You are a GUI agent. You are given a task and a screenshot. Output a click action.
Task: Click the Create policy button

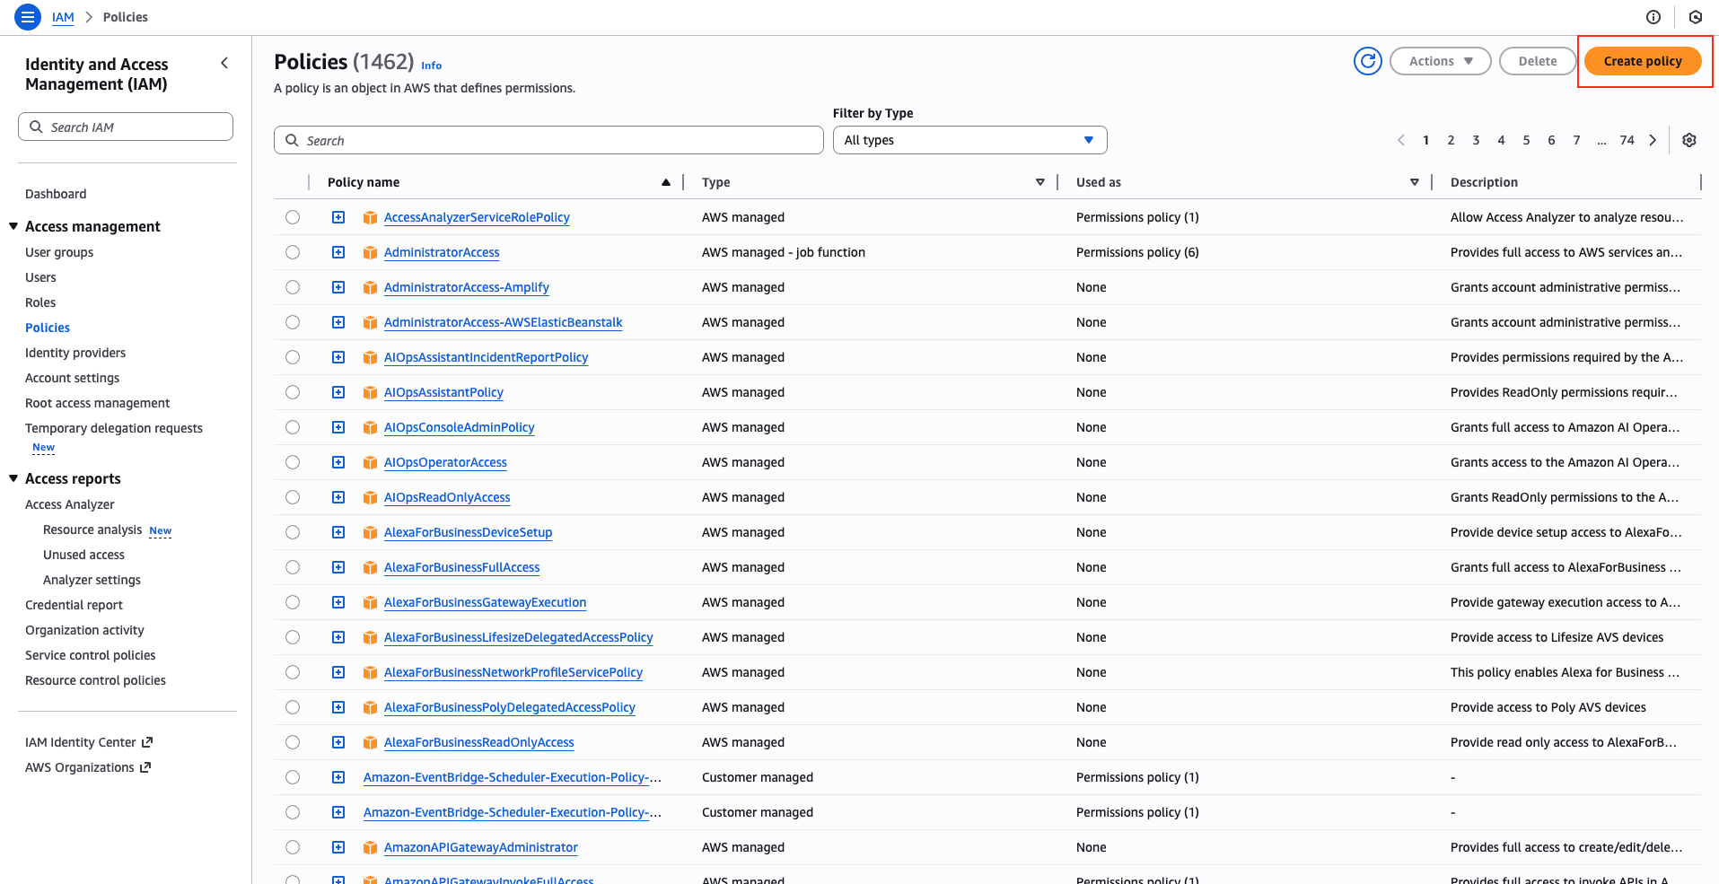(x=1643, y=61)
